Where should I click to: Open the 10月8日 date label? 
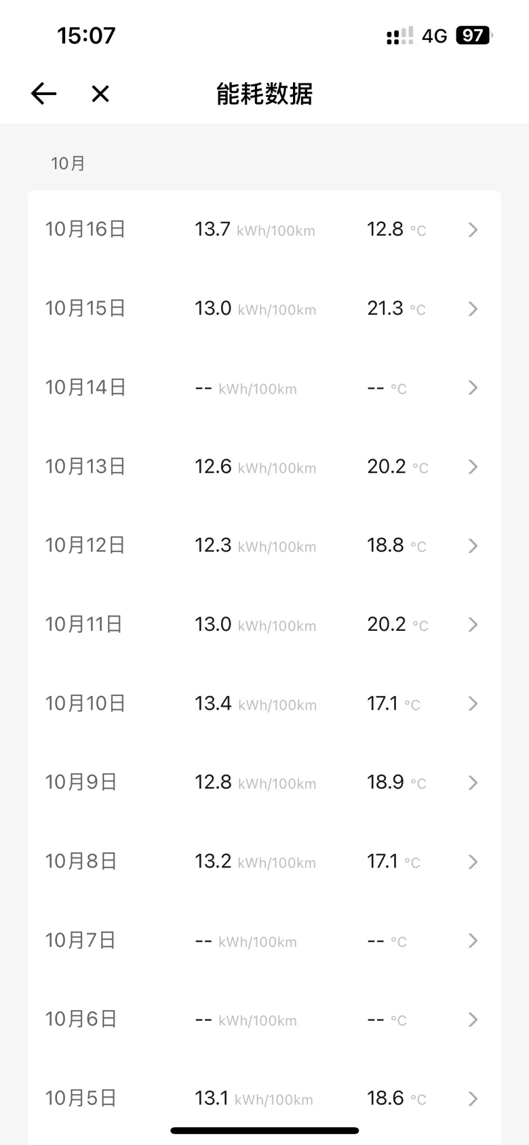[81, 861]
